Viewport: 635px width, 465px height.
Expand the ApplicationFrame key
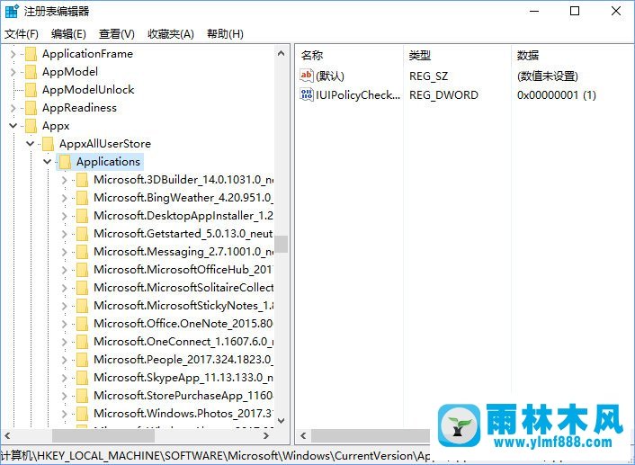click(13, 54)
